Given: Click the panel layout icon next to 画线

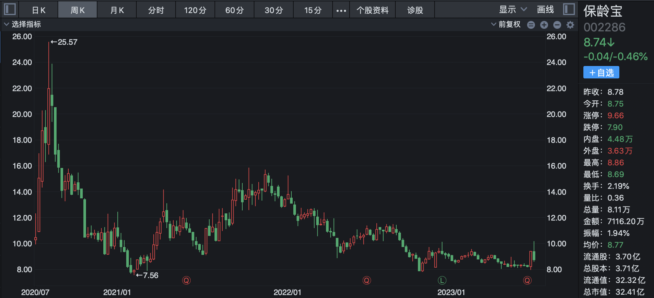Looking at the screenshot, I should (568, 9).
